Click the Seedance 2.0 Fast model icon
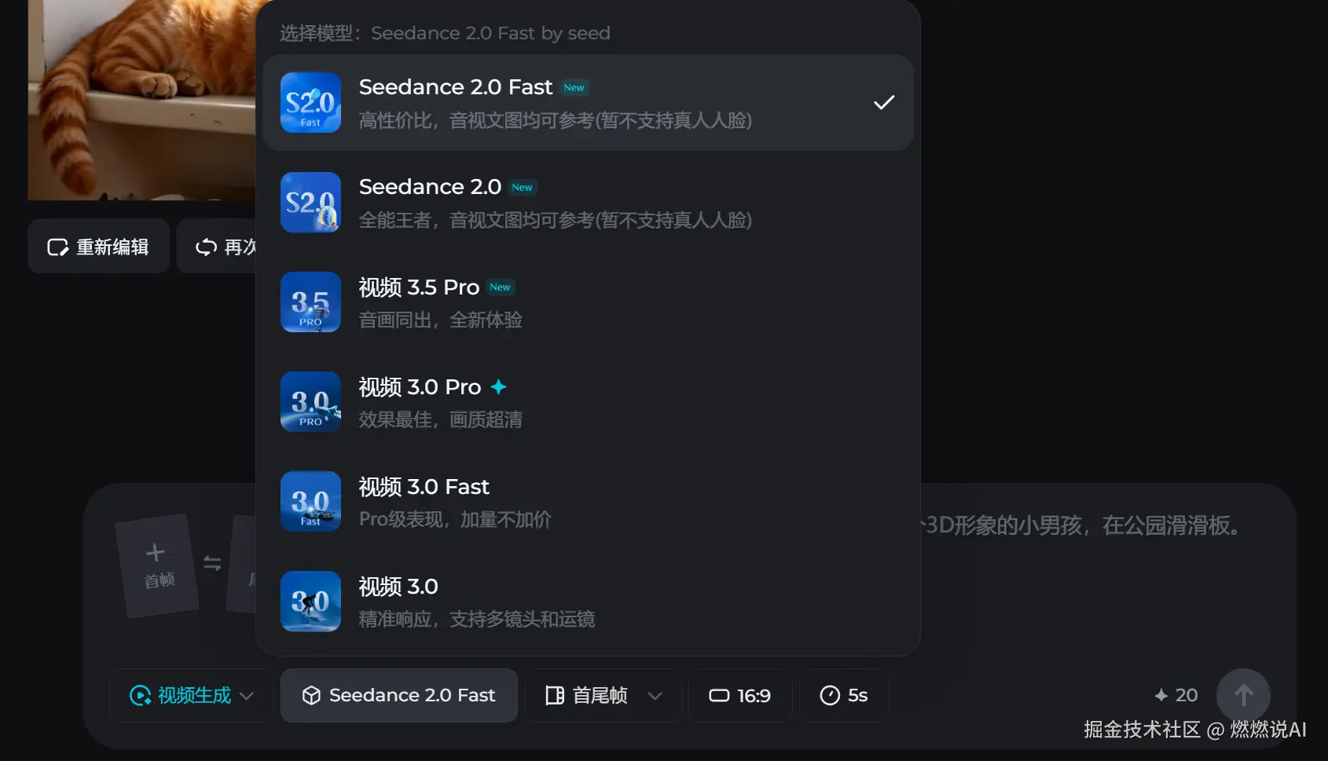The image size is (1328, 761). (310, 102)
